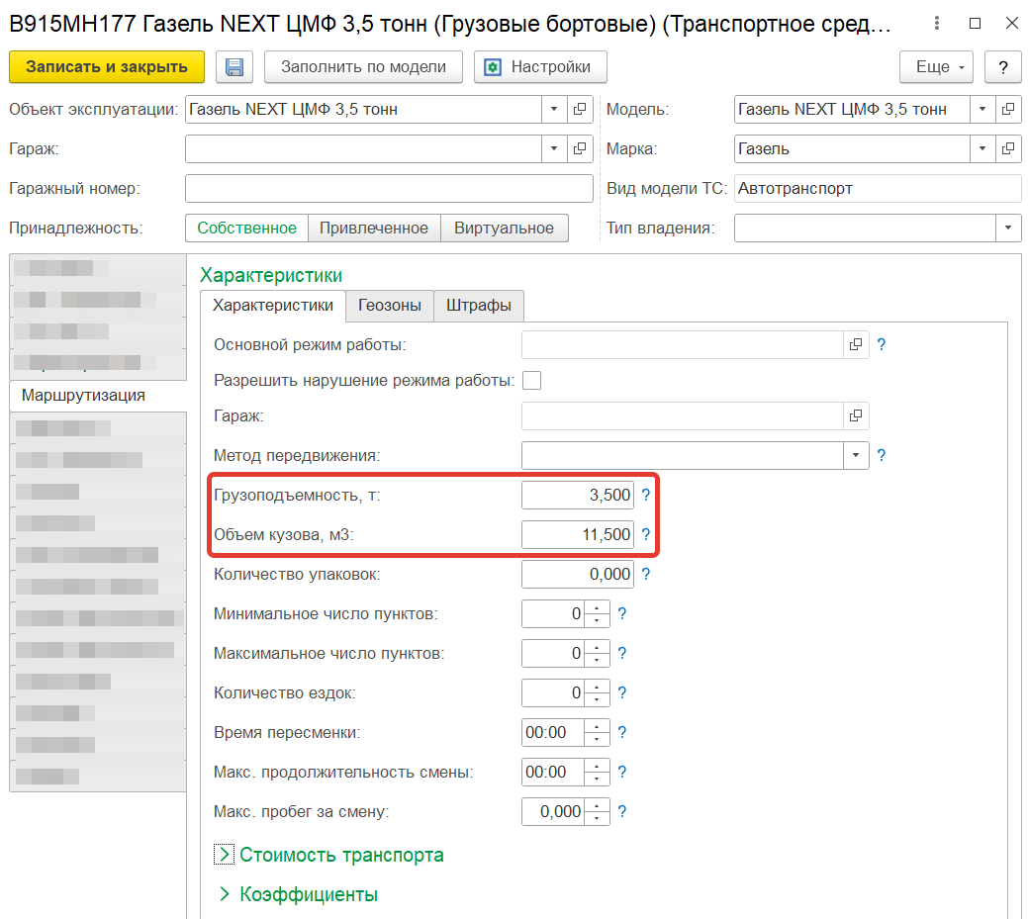
Task: Open the Марка record icon
Action: [1008, 148]
